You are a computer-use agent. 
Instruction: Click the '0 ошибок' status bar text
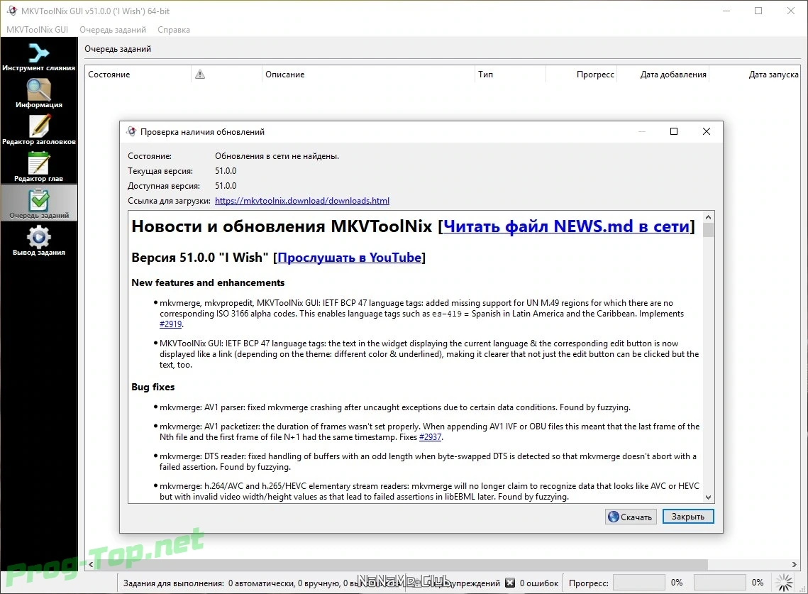point(539,583)
